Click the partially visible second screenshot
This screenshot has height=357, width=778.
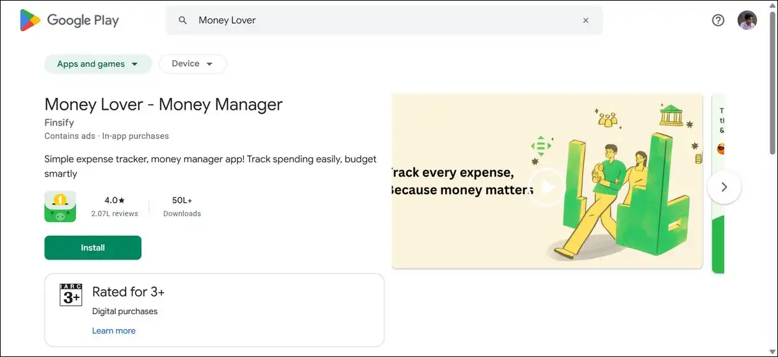[x=718, y=183]
